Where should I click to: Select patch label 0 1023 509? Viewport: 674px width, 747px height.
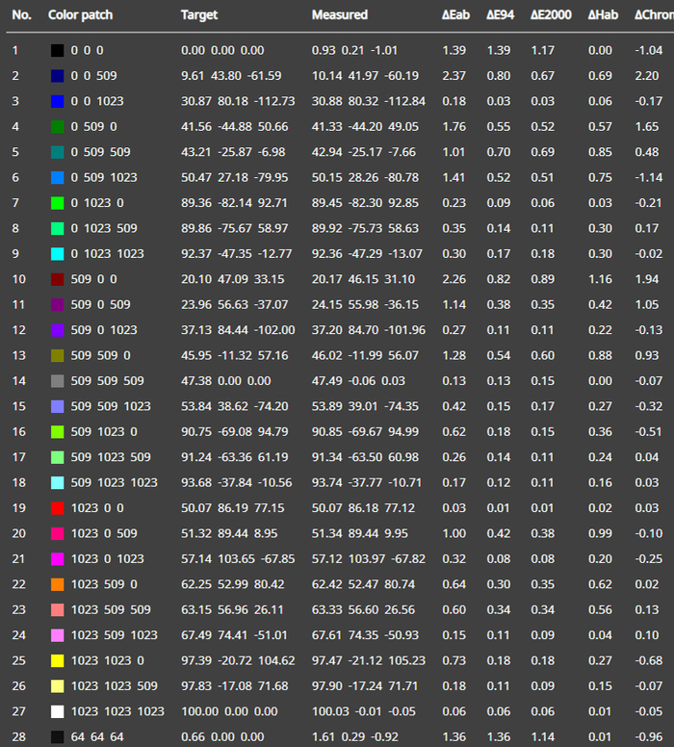104,229
